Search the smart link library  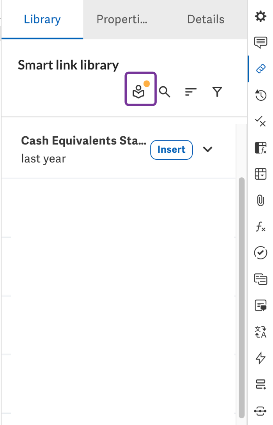[x=165, y=92]
